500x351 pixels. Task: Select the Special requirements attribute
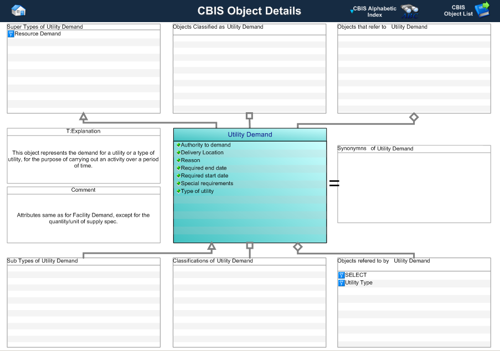(x=207, y=184)
